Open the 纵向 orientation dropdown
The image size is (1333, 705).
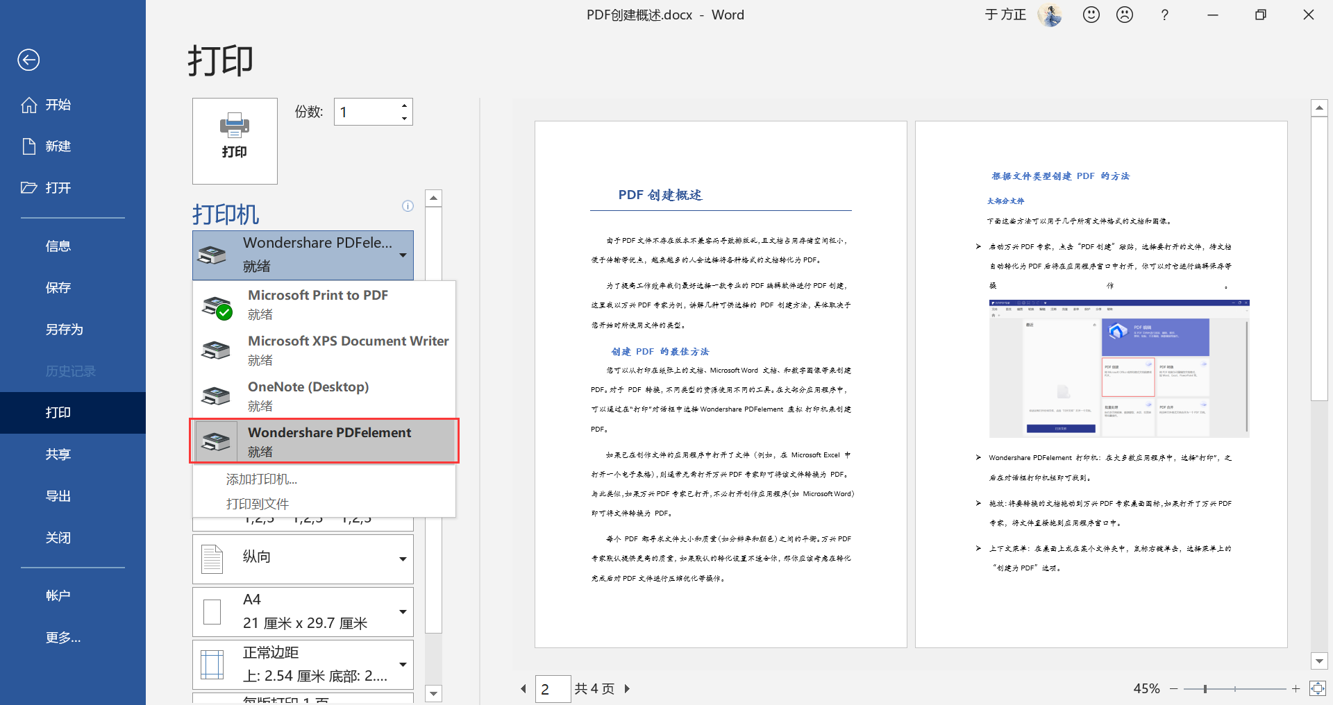point(303,559)
